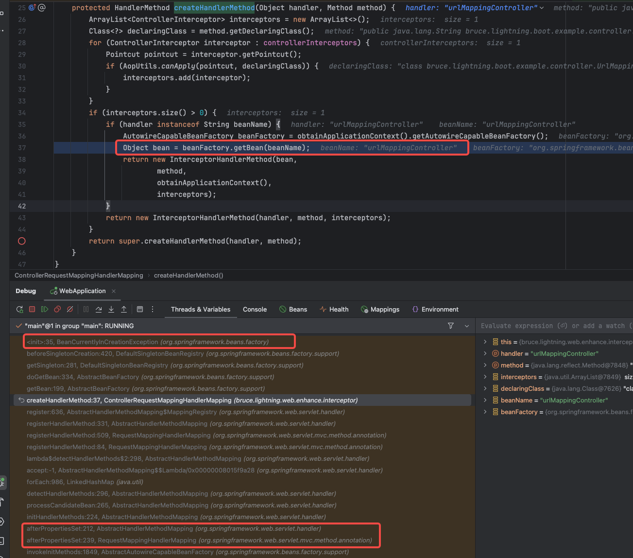Screen dimensions: 633x558
Task: Click the Step Into icon
Action: [x=111, y=309]
